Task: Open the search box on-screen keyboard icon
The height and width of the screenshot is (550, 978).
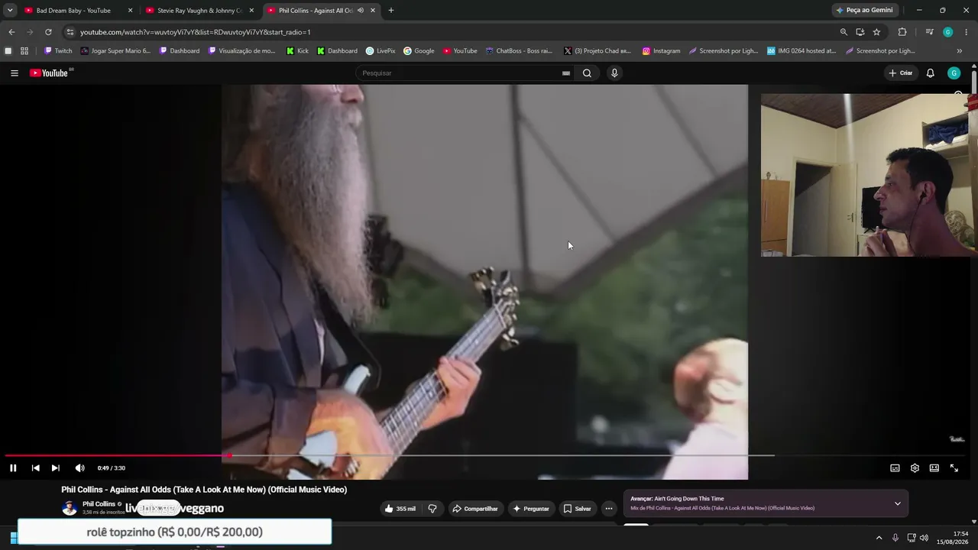Action: 566,73
